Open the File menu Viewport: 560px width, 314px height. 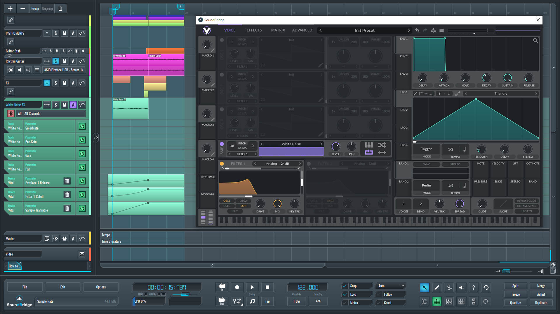[x=25, y=287]
